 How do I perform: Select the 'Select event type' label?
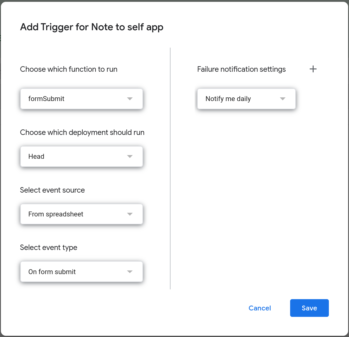49,248
